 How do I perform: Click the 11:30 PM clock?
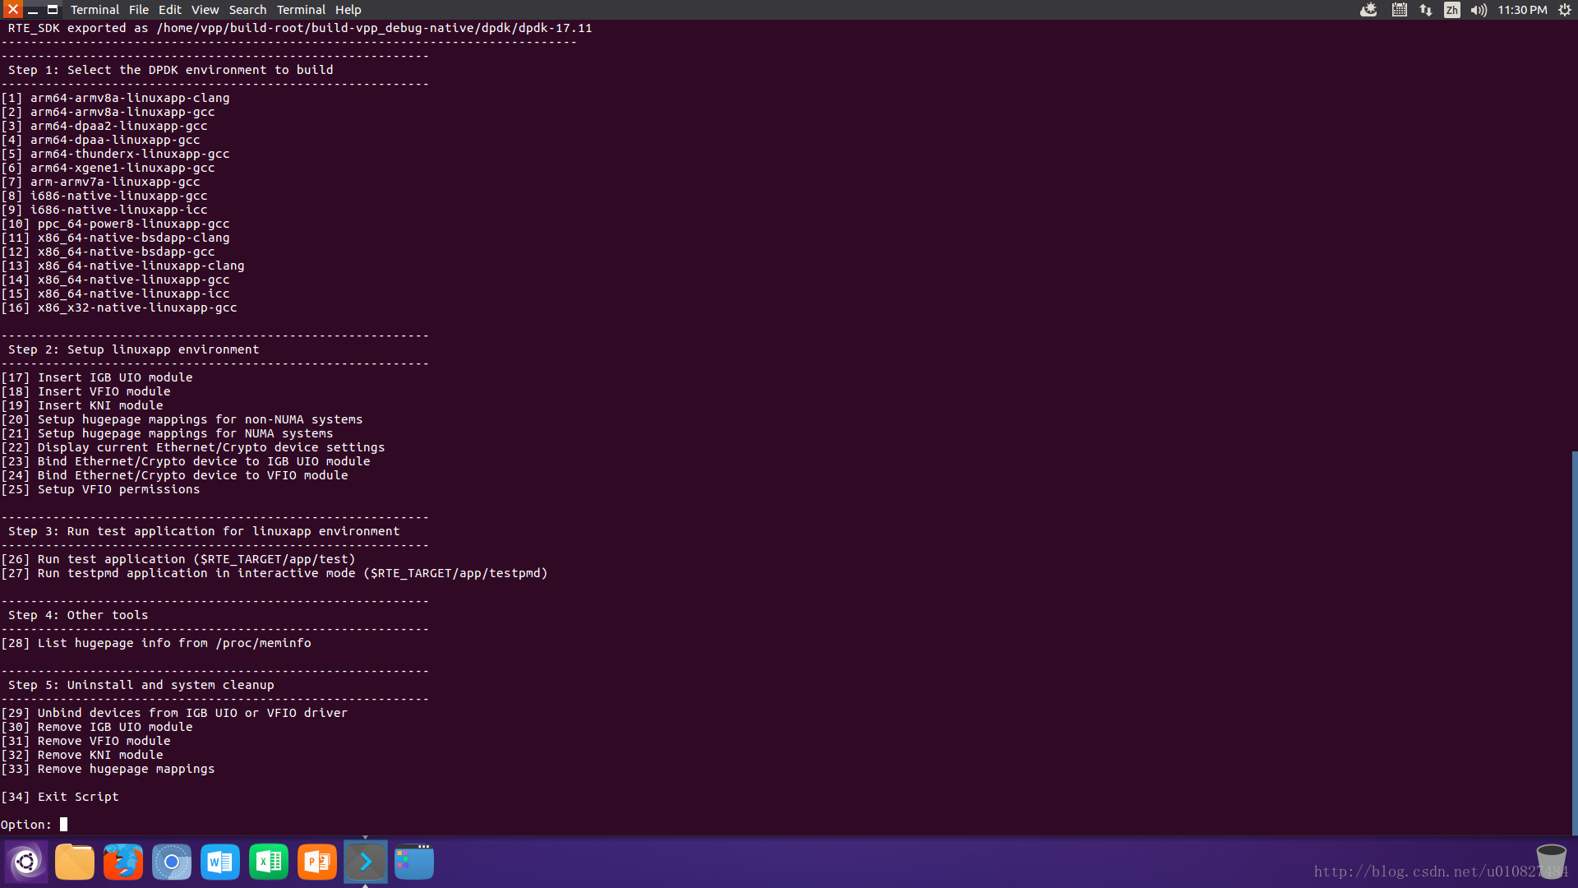coord(1522,10)
